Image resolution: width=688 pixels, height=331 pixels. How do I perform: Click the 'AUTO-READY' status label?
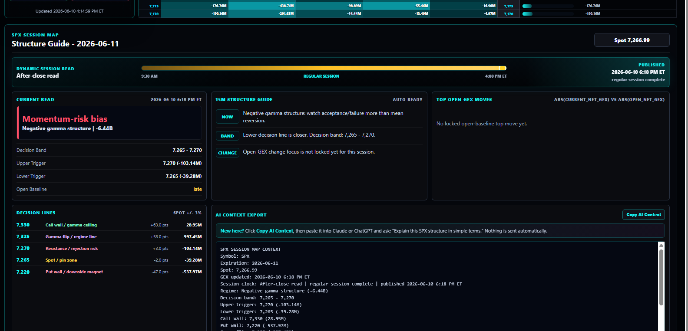click(x=407, y=100)
